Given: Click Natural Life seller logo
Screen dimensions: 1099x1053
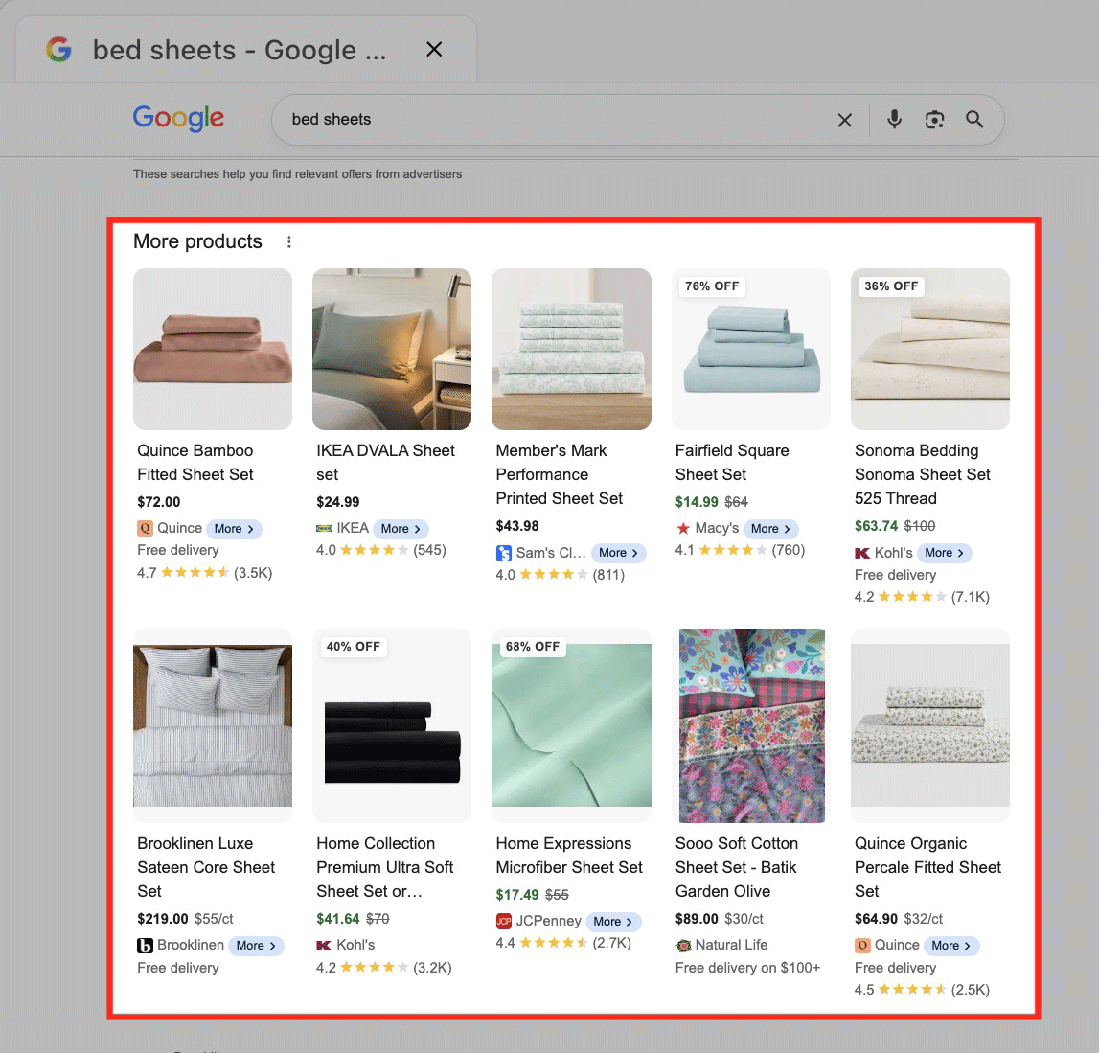Looking at the screenshot, I should [x=682, y=945].
